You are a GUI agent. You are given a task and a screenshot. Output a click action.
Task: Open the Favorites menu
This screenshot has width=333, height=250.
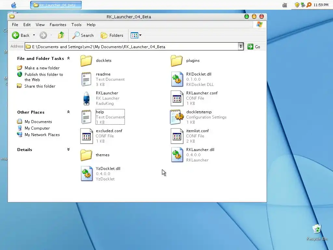[x=58, y=25]
